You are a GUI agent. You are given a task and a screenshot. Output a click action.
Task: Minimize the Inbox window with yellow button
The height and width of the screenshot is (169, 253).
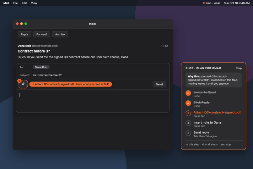21,24
